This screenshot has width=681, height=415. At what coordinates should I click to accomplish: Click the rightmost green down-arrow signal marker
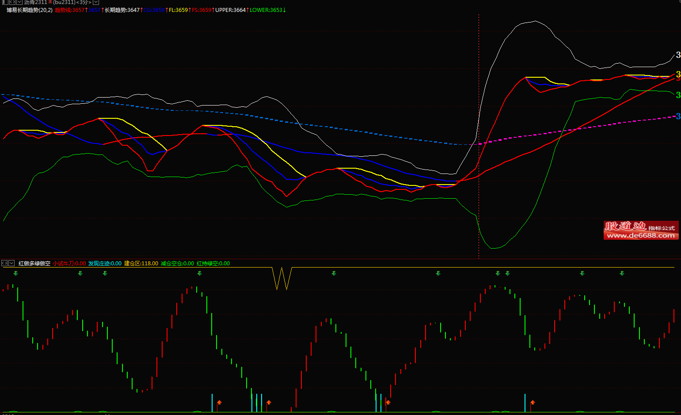click(622, 273)
